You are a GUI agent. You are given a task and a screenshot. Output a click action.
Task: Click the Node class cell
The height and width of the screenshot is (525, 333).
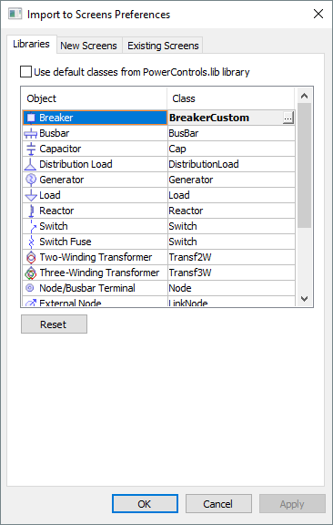231,288
